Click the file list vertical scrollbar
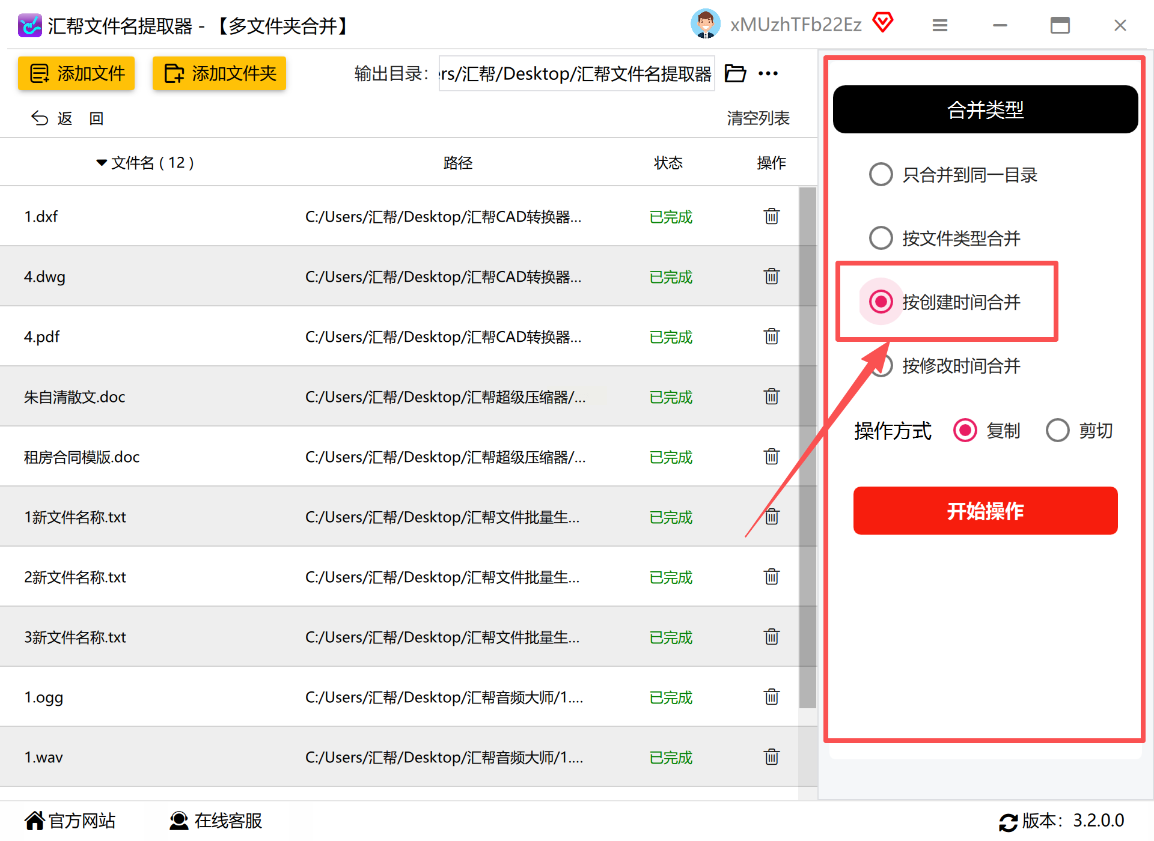Image resolution: width=1154 pixels, height=841 pixels. click(x=808, y=448)
